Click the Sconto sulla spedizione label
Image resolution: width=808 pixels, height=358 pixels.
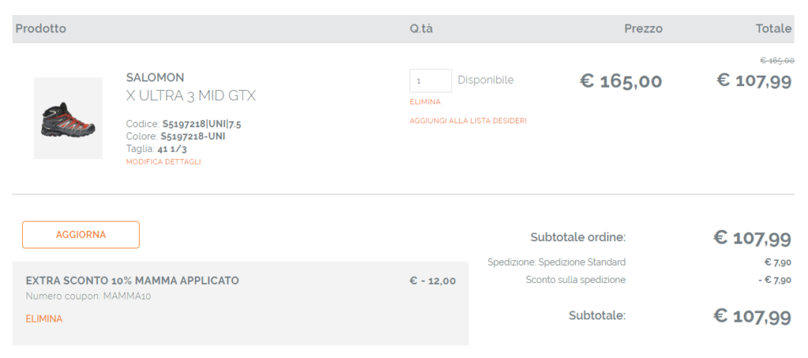[x=575, y=279]
